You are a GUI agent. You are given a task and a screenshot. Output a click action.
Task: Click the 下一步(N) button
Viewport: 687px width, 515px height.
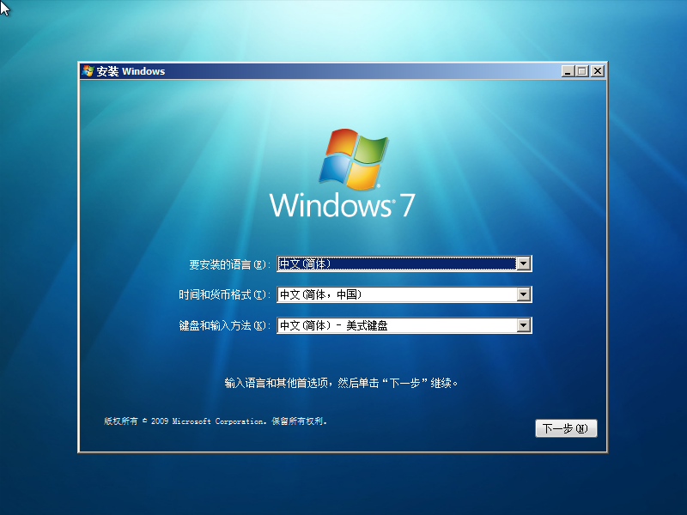(x=566, y=428)
